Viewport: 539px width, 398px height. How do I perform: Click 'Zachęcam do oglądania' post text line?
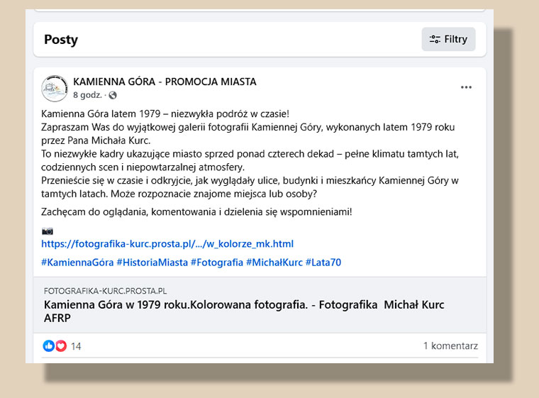(196, 212)
